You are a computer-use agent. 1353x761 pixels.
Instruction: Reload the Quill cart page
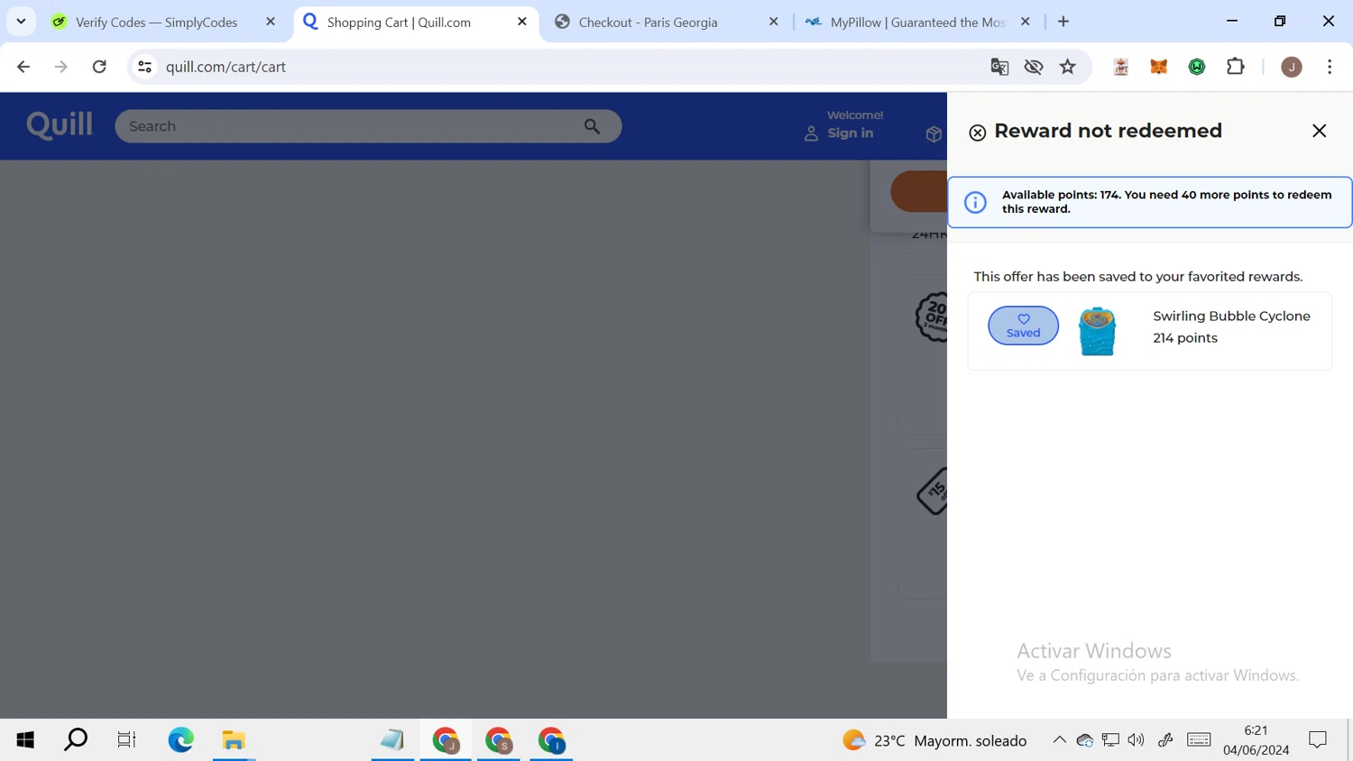tap(99, 67)
